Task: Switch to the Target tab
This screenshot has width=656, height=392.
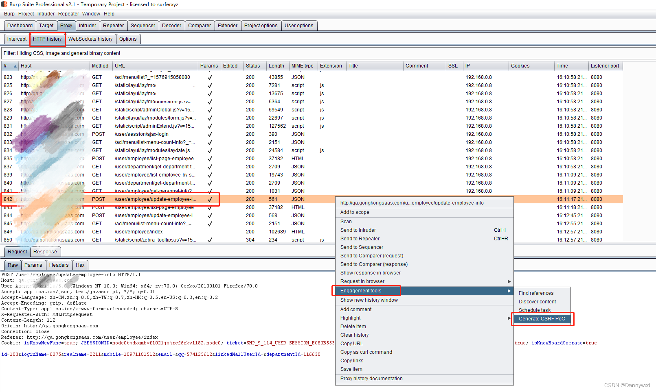Action: (46, 26)
